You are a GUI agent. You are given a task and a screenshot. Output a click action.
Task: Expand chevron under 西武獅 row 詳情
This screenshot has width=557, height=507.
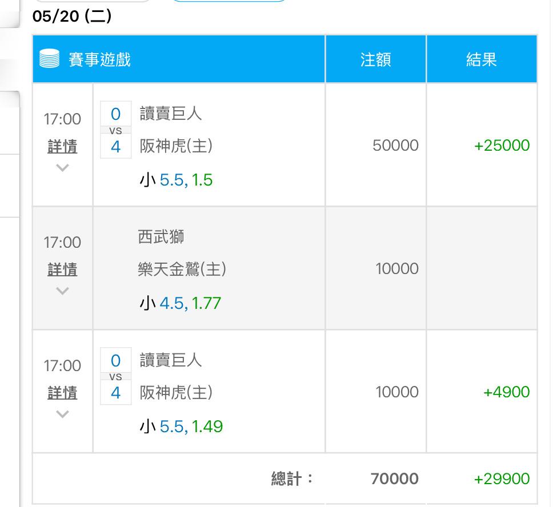point(62,291)
